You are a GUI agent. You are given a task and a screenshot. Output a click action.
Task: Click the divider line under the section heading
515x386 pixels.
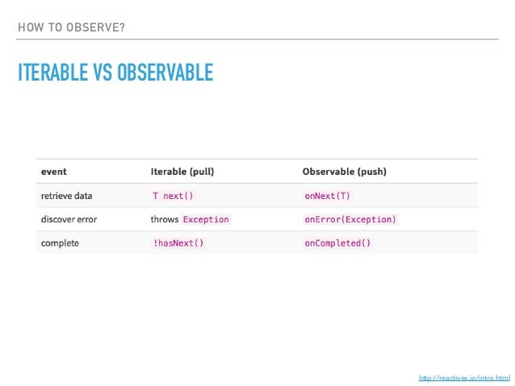click(257, 39)
